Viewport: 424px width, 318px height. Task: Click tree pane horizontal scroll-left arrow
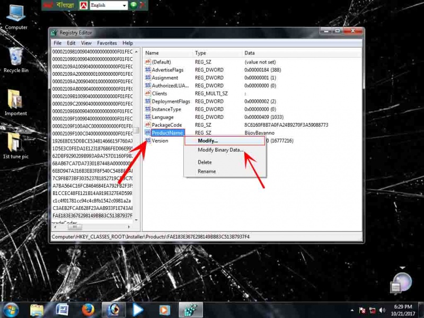click(55, 227)
